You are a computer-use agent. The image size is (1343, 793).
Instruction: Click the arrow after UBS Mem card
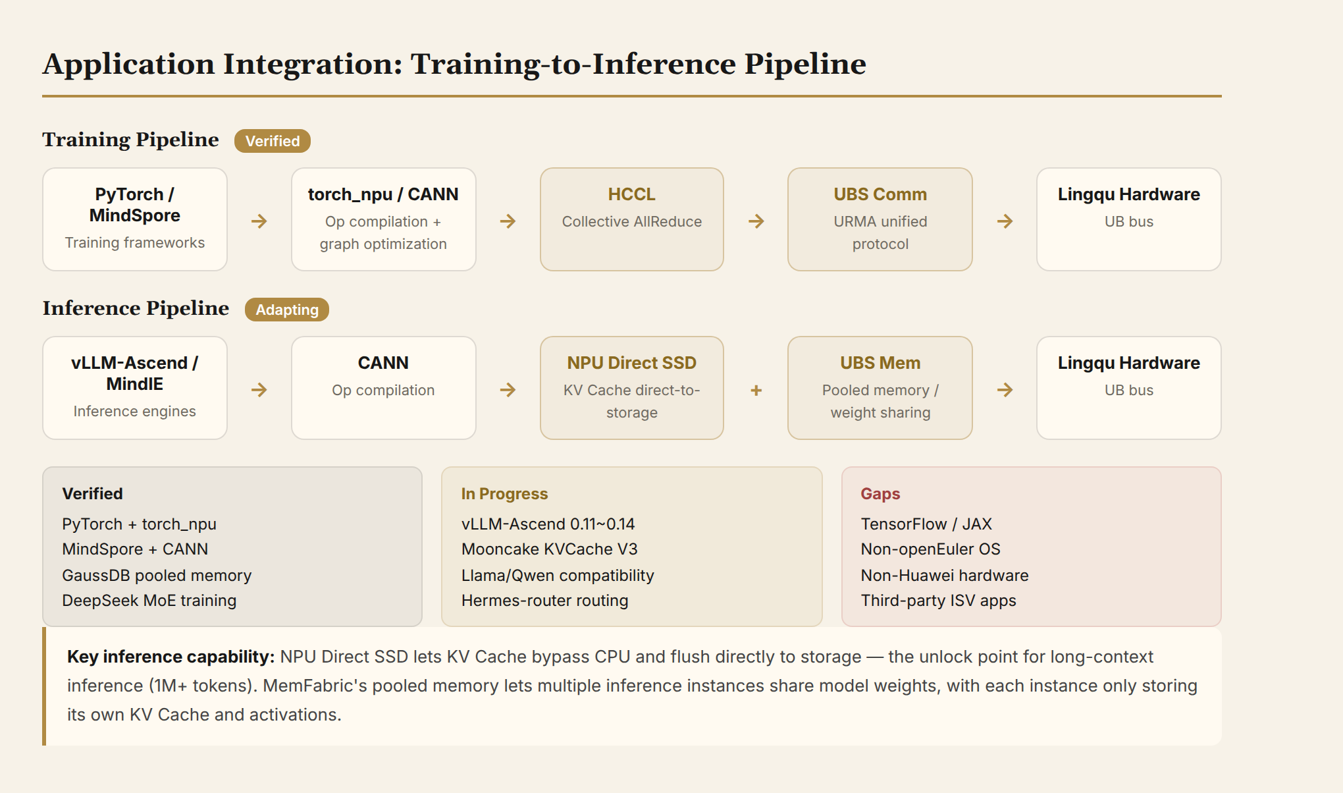(x=1005, y=390)
